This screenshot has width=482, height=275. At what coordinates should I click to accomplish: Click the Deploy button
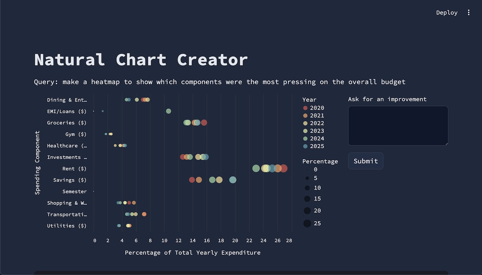point(447,12)
